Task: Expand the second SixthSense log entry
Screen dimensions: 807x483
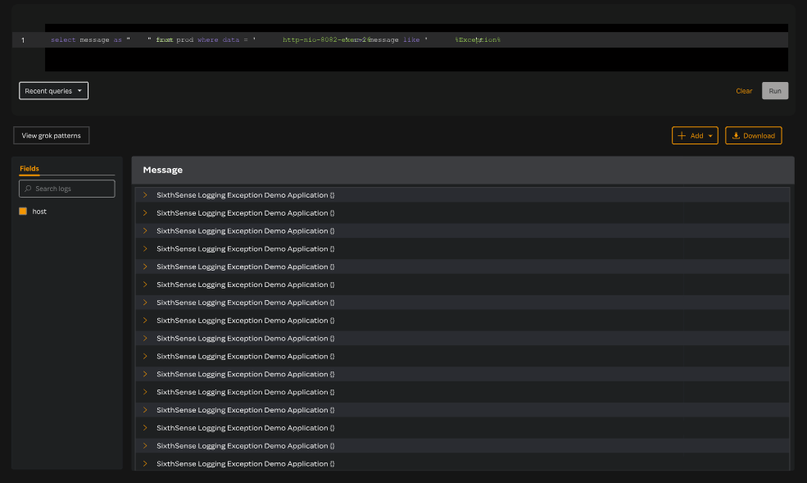Action: pos(146,212)
